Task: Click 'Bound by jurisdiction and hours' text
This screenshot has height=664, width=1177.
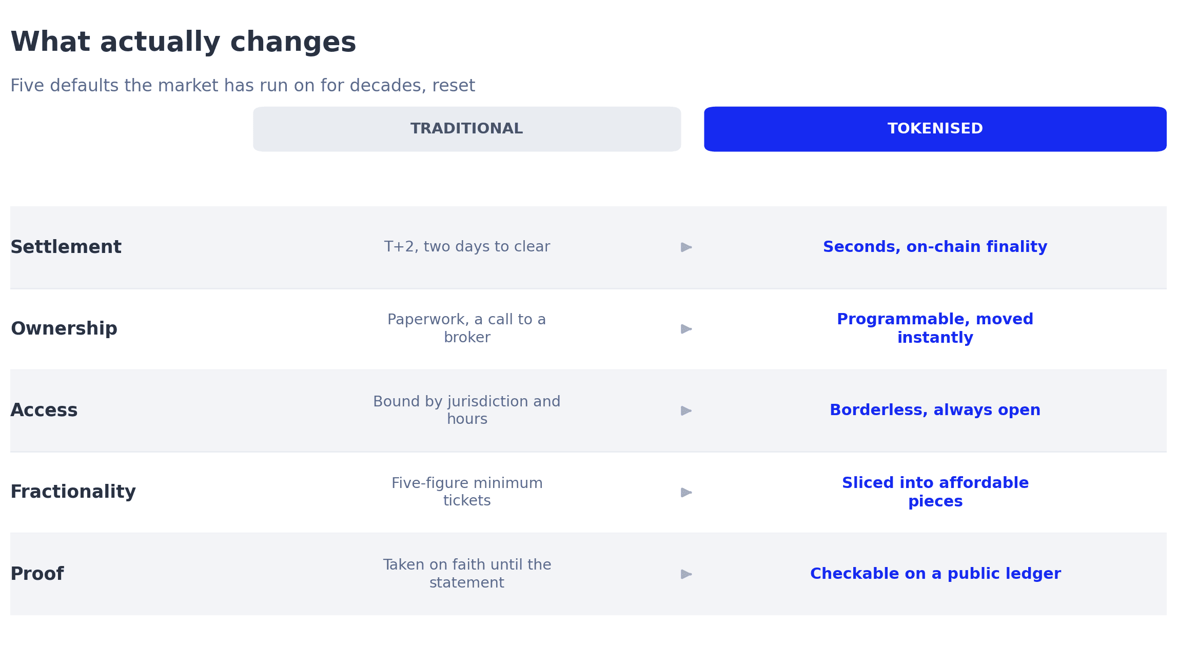Action: [x=467, y=410]
